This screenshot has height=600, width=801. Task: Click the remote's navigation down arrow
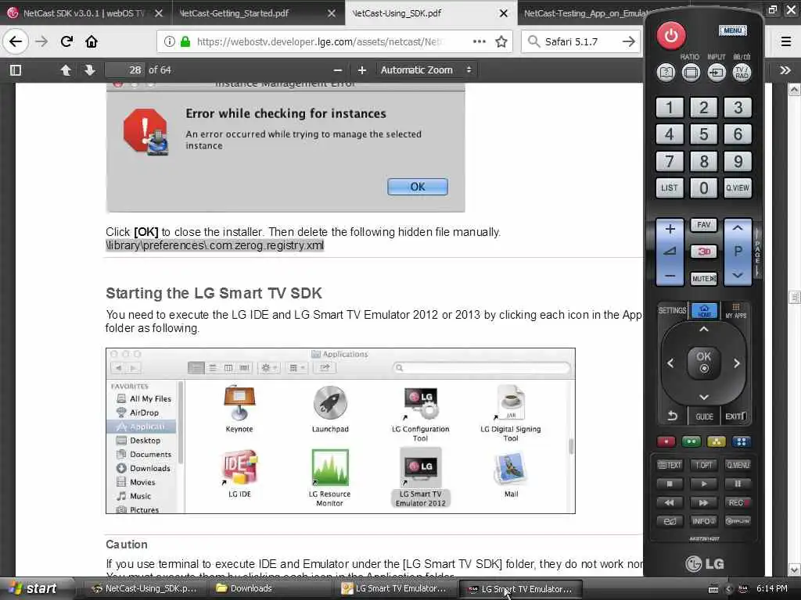pos(703,397)
